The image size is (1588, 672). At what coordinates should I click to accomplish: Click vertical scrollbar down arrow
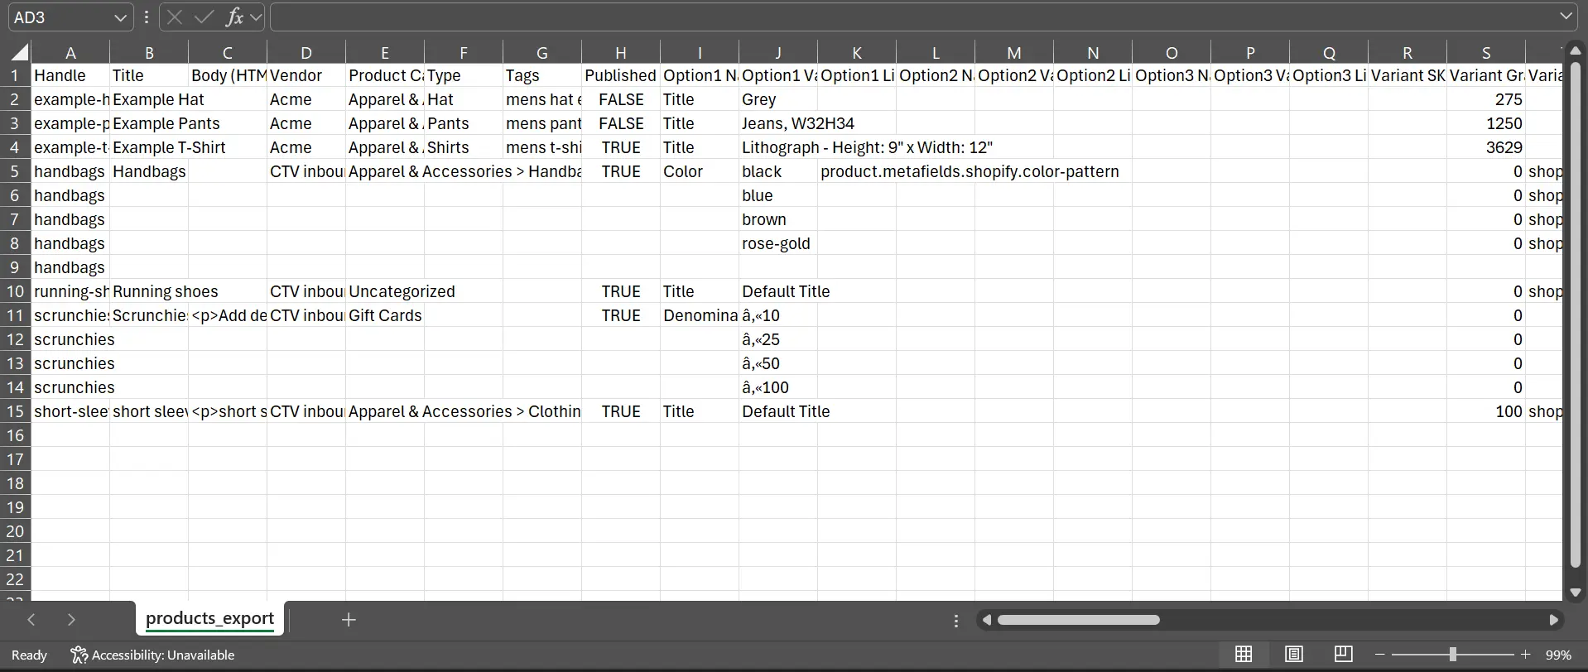1576,593
